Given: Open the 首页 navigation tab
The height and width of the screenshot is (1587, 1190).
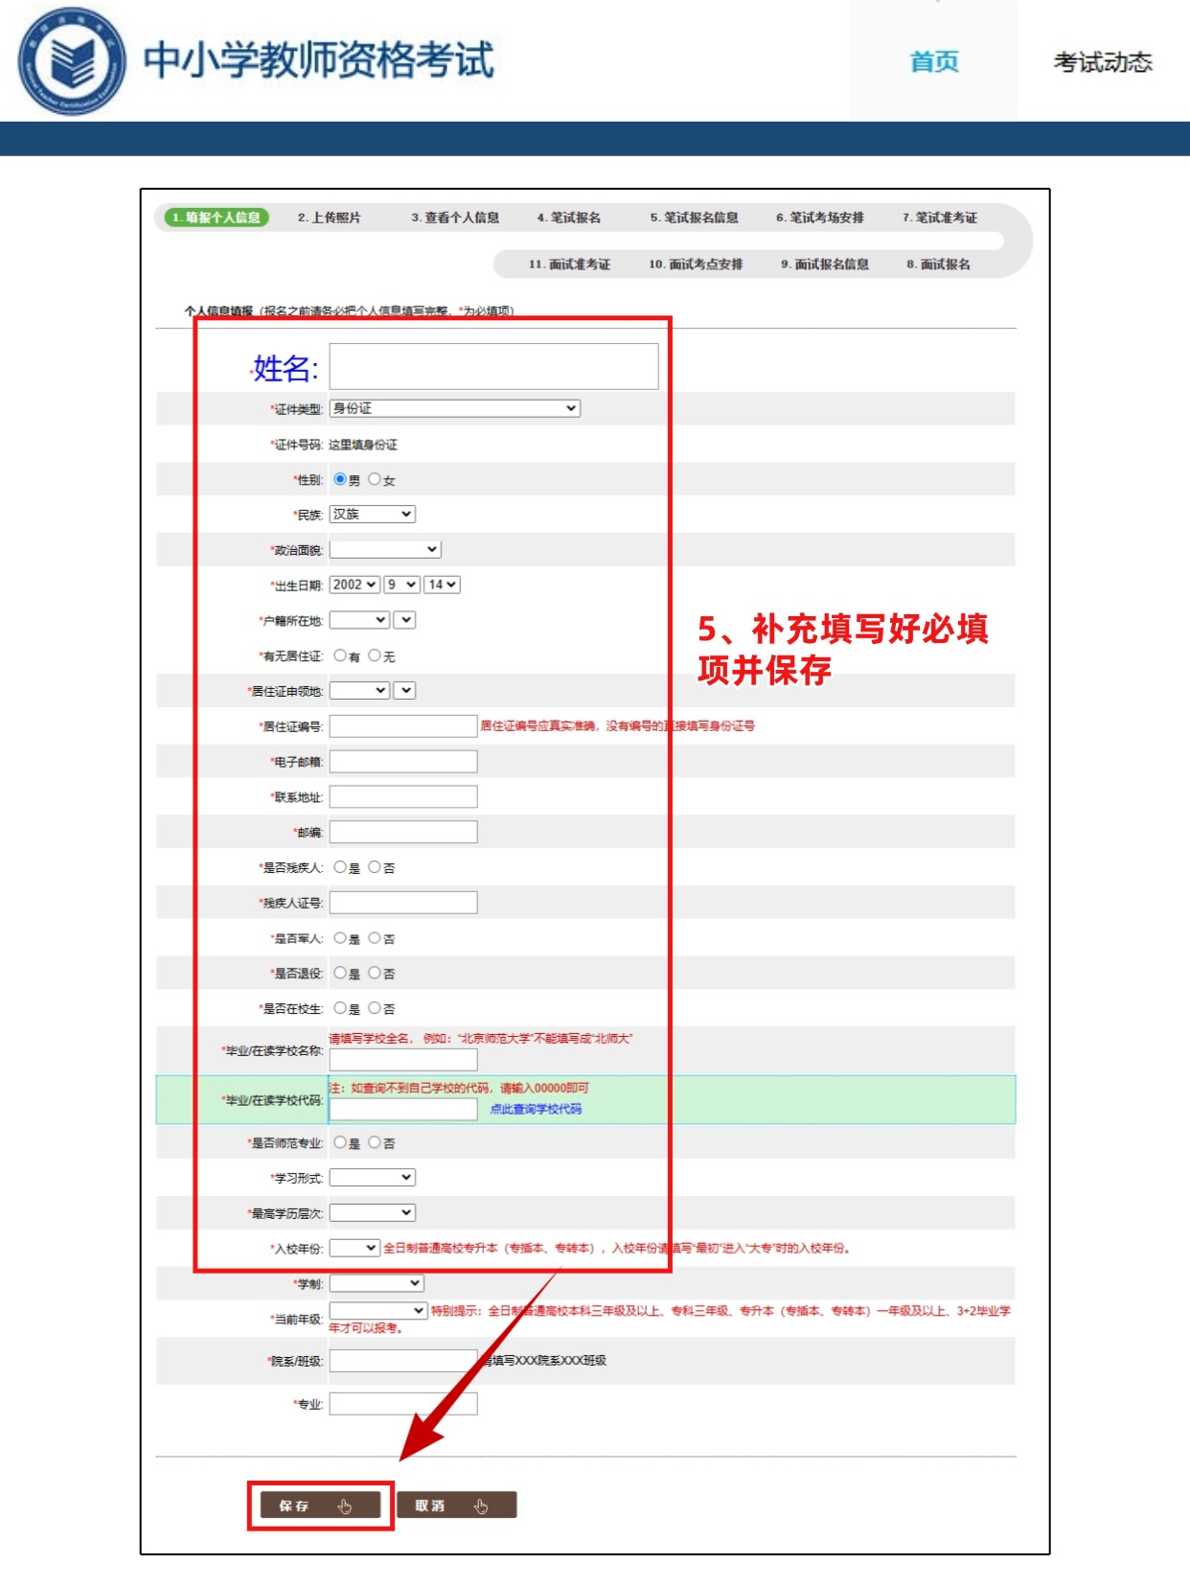Looking at the screenshot, I should [934, 62].
